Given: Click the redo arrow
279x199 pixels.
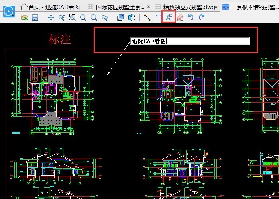Looking at the screenshot, I should pos(202,18).
